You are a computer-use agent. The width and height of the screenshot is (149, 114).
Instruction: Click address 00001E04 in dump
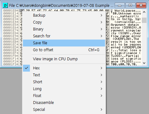(x=11, y=11)
